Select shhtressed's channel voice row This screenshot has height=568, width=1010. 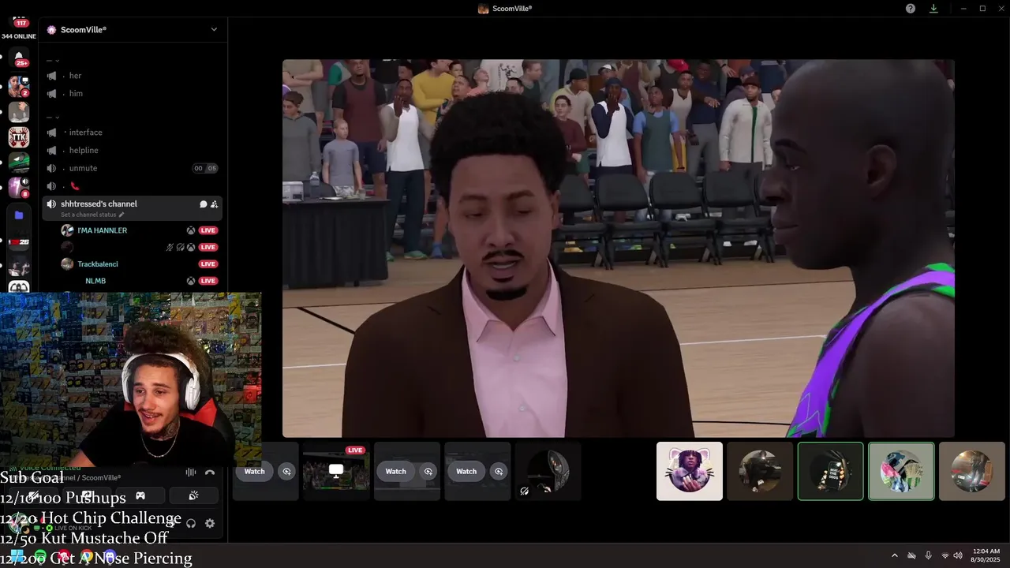133,208
